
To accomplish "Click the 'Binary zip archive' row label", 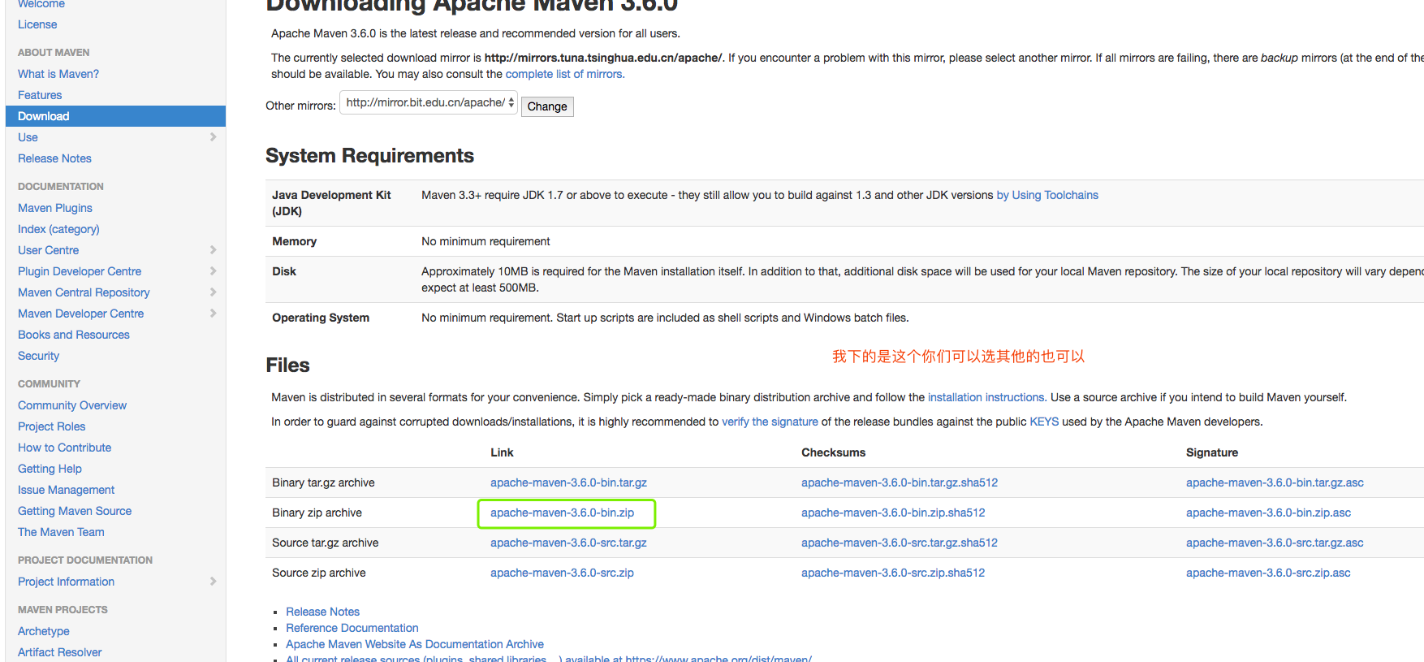I will (317, 513).
